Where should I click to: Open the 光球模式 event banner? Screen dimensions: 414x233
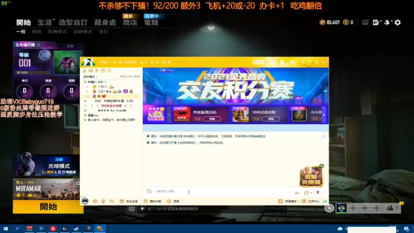pyautogui.click(x=46, y=166)
